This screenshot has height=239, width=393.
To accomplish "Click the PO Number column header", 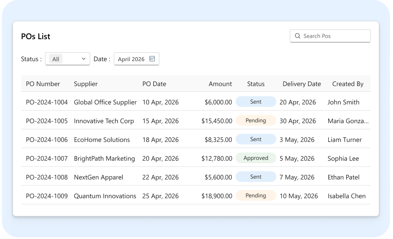I will pos(43,84).
